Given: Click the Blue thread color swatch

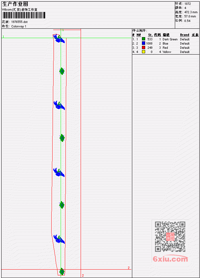Looking at the screenshot, I should [x=144, y=43].
